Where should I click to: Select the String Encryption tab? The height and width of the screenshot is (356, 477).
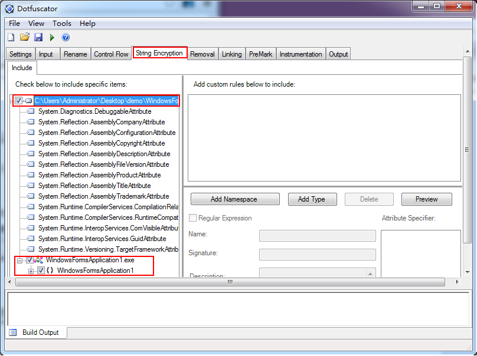tap(159, 53)
